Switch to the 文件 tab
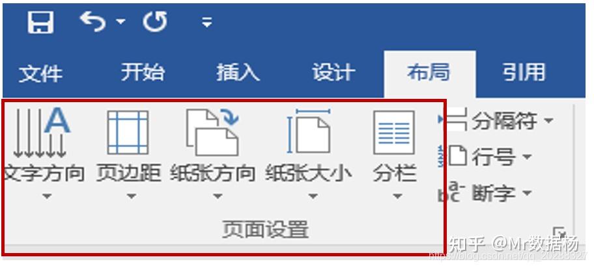 [40, 73]
